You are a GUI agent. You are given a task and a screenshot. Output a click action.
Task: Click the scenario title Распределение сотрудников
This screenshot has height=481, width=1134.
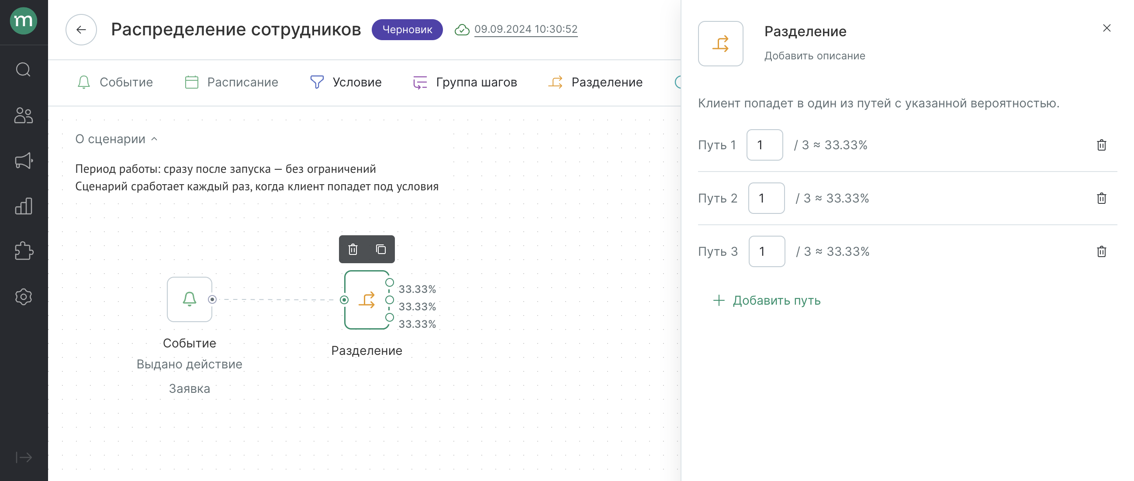pos(236,29)
